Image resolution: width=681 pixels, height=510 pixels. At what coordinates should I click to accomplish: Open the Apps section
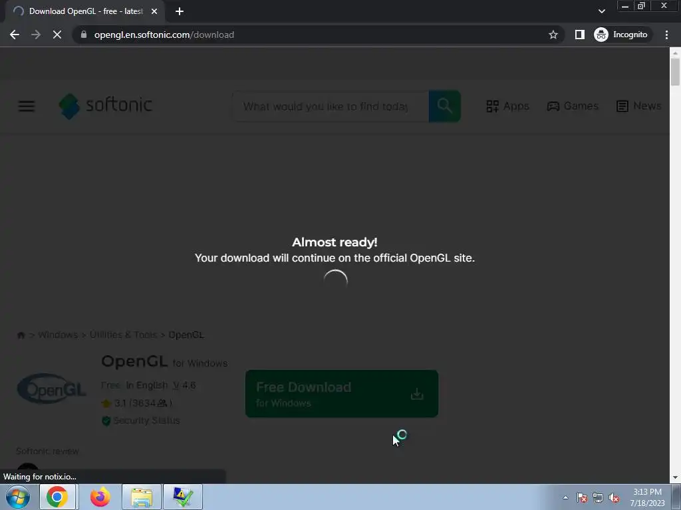coord(507,106)
